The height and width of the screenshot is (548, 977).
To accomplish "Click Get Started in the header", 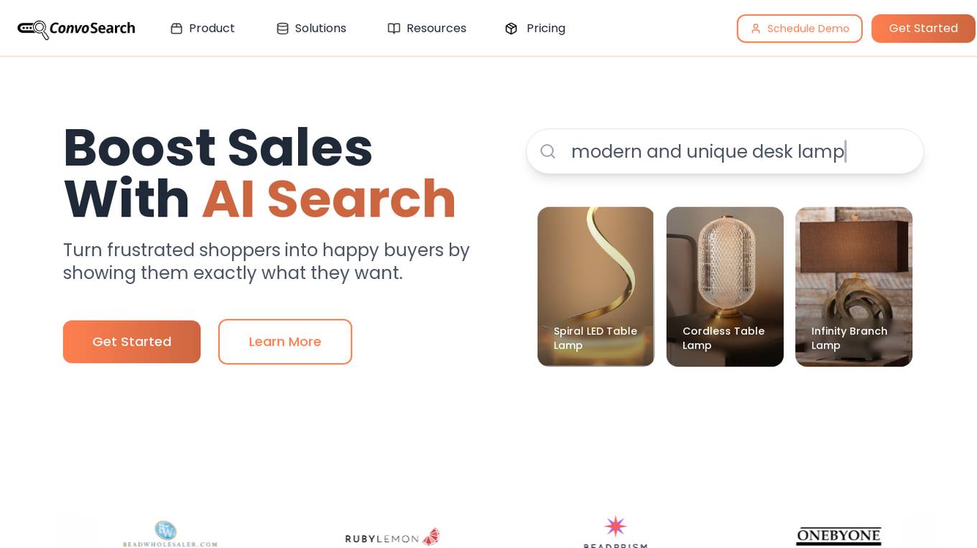I will click(923, 29).
